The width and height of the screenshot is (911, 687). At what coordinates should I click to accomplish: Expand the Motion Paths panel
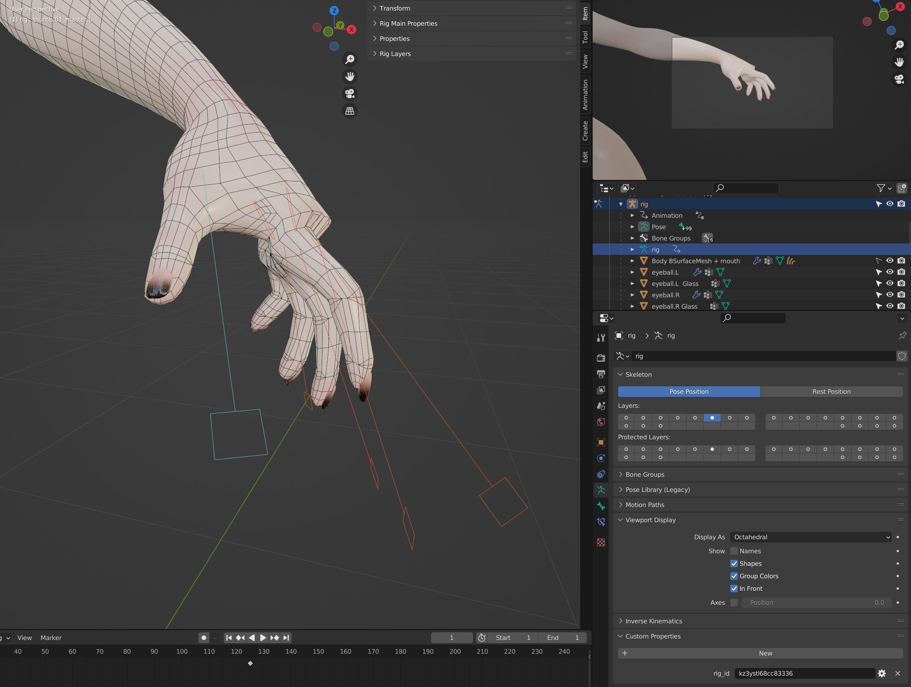click(x=760, y=505)
